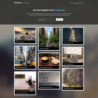Click the 'Get free templates from' heading text
The height and width of the screenshot is (98, 98).
point(44,10)
